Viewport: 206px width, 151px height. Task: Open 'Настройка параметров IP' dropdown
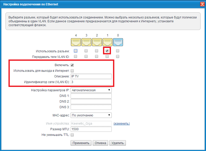(x=91, y=90)
